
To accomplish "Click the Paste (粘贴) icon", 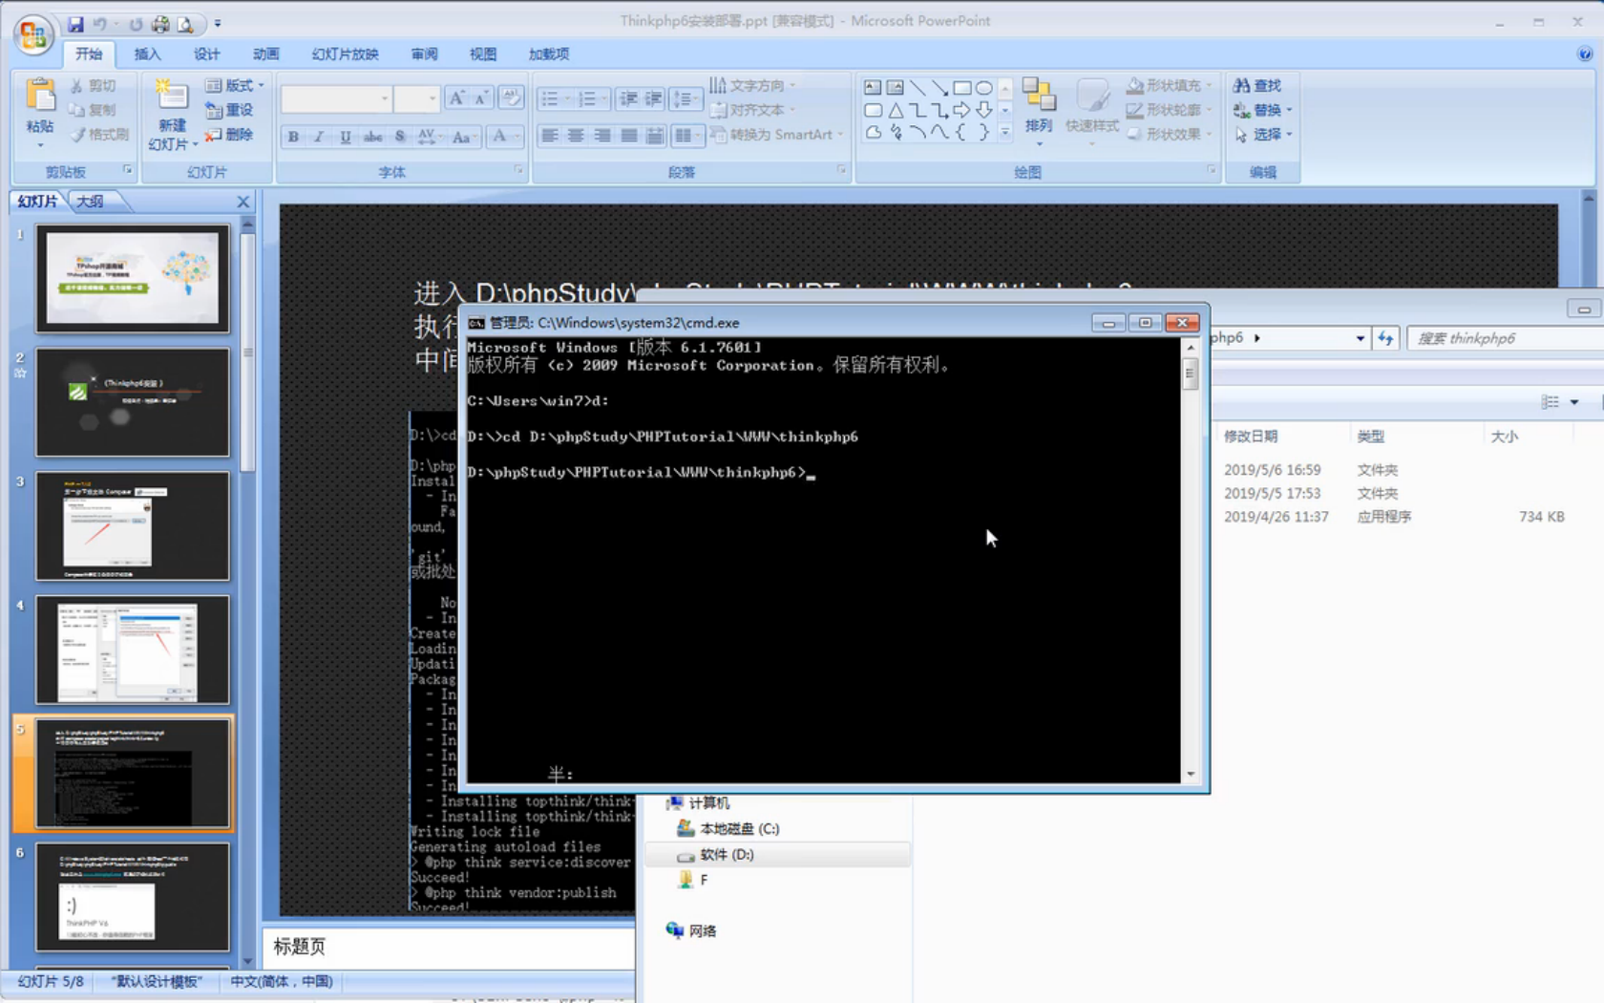I will coord(40,96).
